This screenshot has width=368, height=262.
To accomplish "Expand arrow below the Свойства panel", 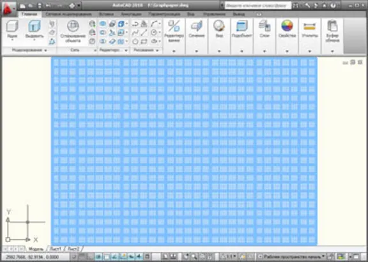I will (x=287, y=51).
